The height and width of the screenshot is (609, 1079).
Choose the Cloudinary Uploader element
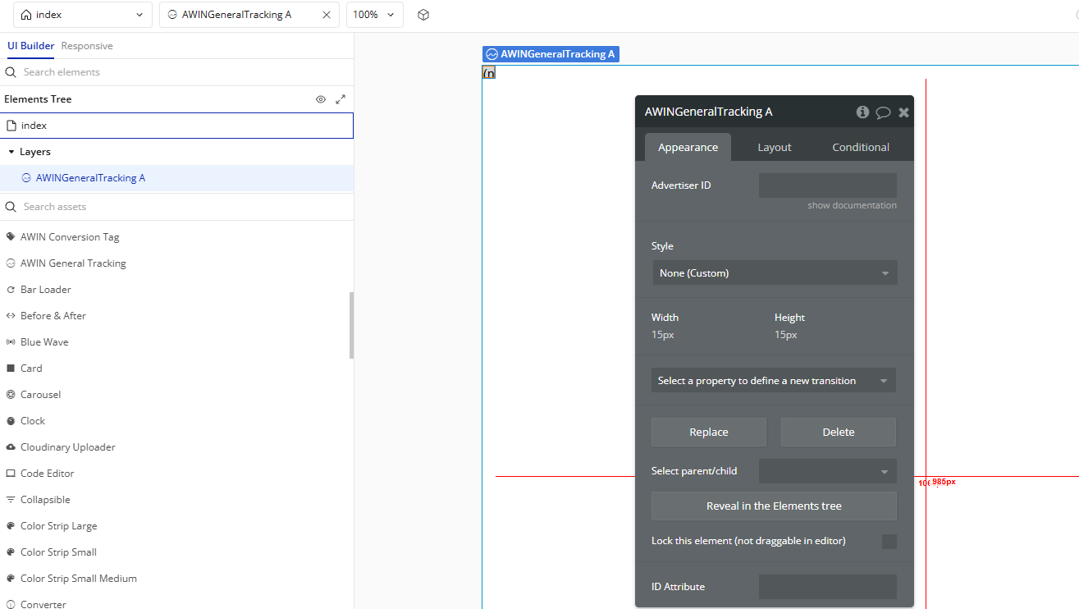(67, 447)
